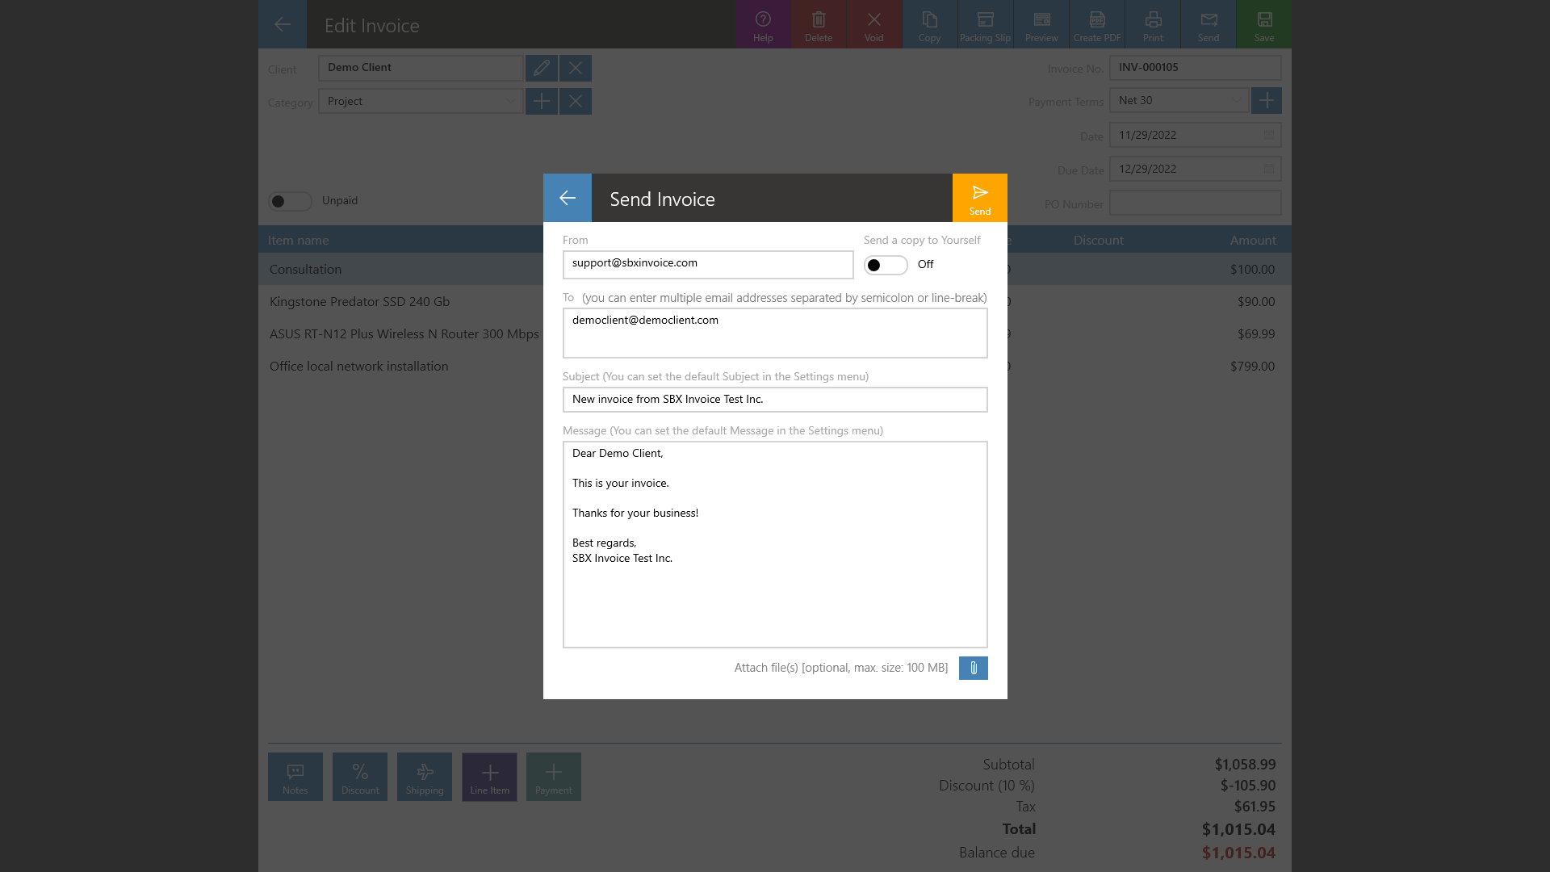Add a new Line Item
The image size is (1550, 872).
coord(489,777)
